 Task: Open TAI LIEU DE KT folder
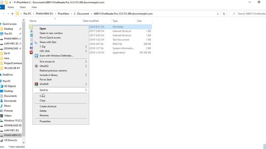pos(12,68)
